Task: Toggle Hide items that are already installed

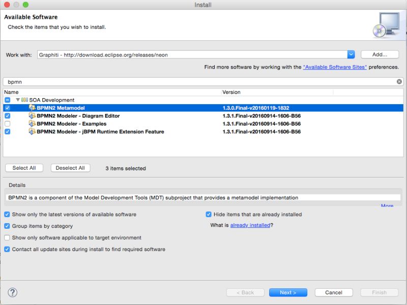Action: (209, 215)
